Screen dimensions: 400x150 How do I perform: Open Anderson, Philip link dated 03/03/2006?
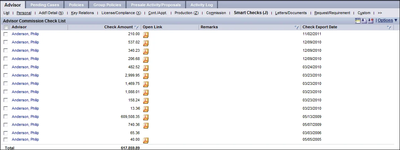pyautogui.click(x=25, y=133)
